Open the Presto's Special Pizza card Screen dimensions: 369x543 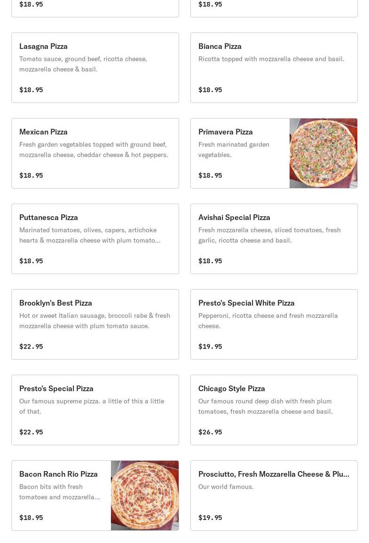point(95,409)
